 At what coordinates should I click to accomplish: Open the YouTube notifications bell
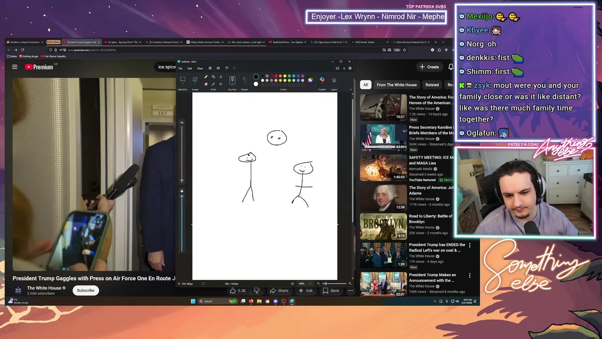(451, 67)
